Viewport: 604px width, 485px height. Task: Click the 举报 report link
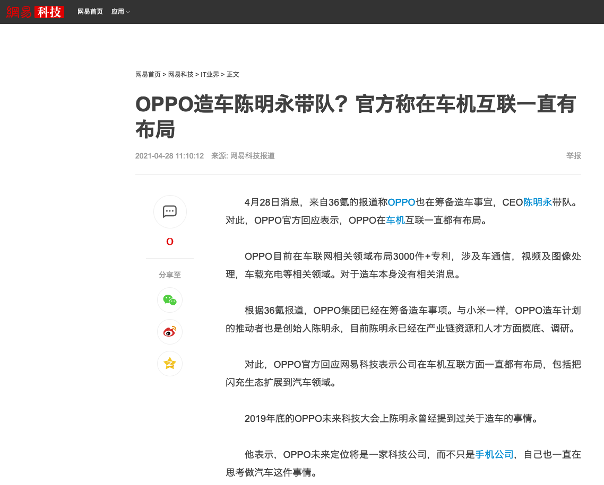point(574,156)
